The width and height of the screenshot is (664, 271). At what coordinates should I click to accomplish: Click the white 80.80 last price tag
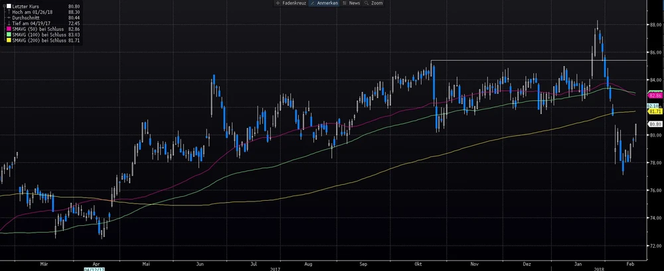[x=653, y=124]
